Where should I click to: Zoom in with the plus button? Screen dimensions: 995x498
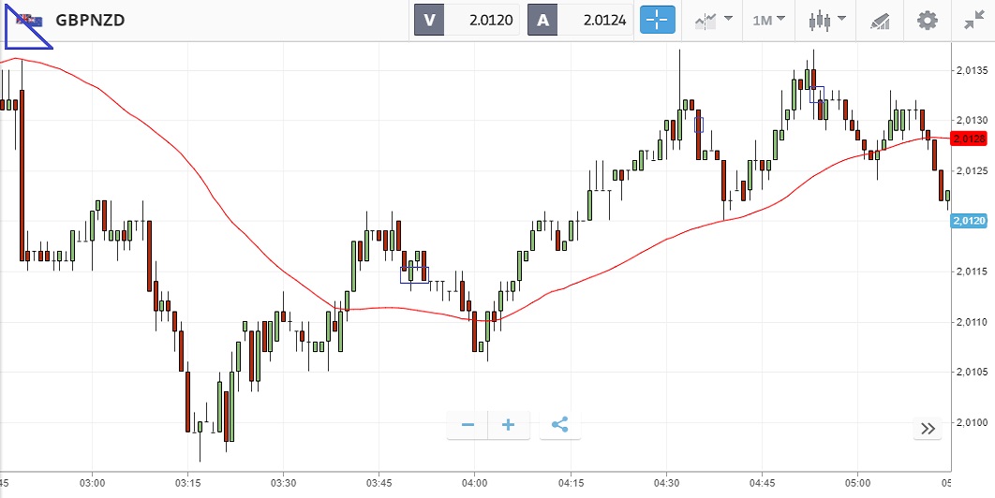[509, 425]
